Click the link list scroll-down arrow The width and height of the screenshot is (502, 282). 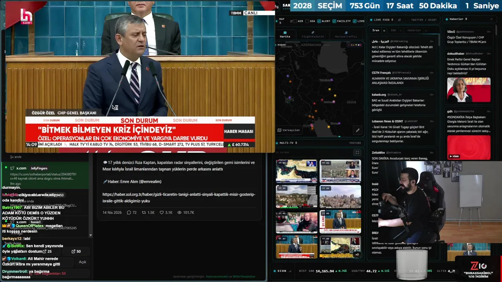click(91, 235)
